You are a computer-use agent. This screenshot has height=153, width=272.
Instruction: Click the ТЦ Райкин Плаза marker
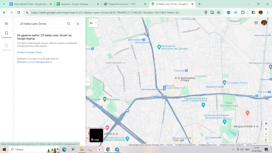(224, 83)
